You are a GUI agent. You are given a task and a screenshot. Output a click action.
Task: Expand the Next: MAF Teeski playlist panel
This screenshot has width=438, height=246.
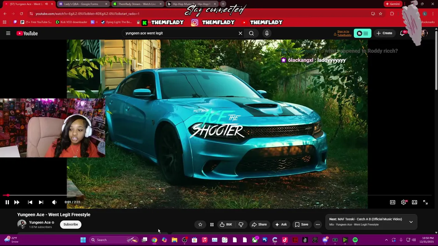(x=411, y=222)
